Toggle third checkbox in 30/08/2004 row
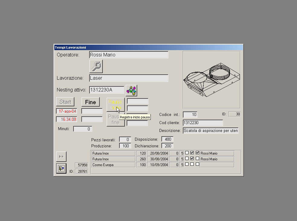This screenshot has height=221, width=297. coord(197,159)
